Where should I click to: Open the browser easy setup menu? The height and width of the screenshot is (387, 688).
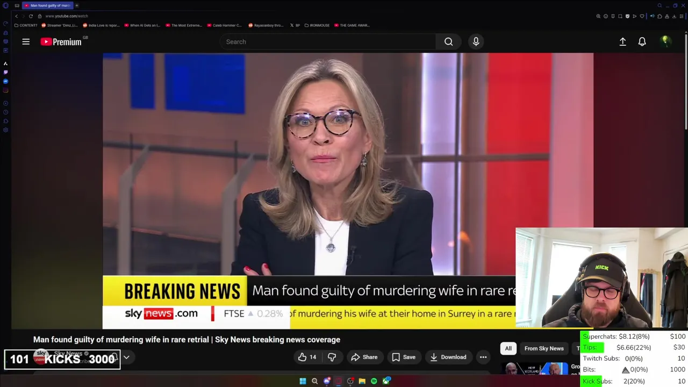(x=682, y=16)
